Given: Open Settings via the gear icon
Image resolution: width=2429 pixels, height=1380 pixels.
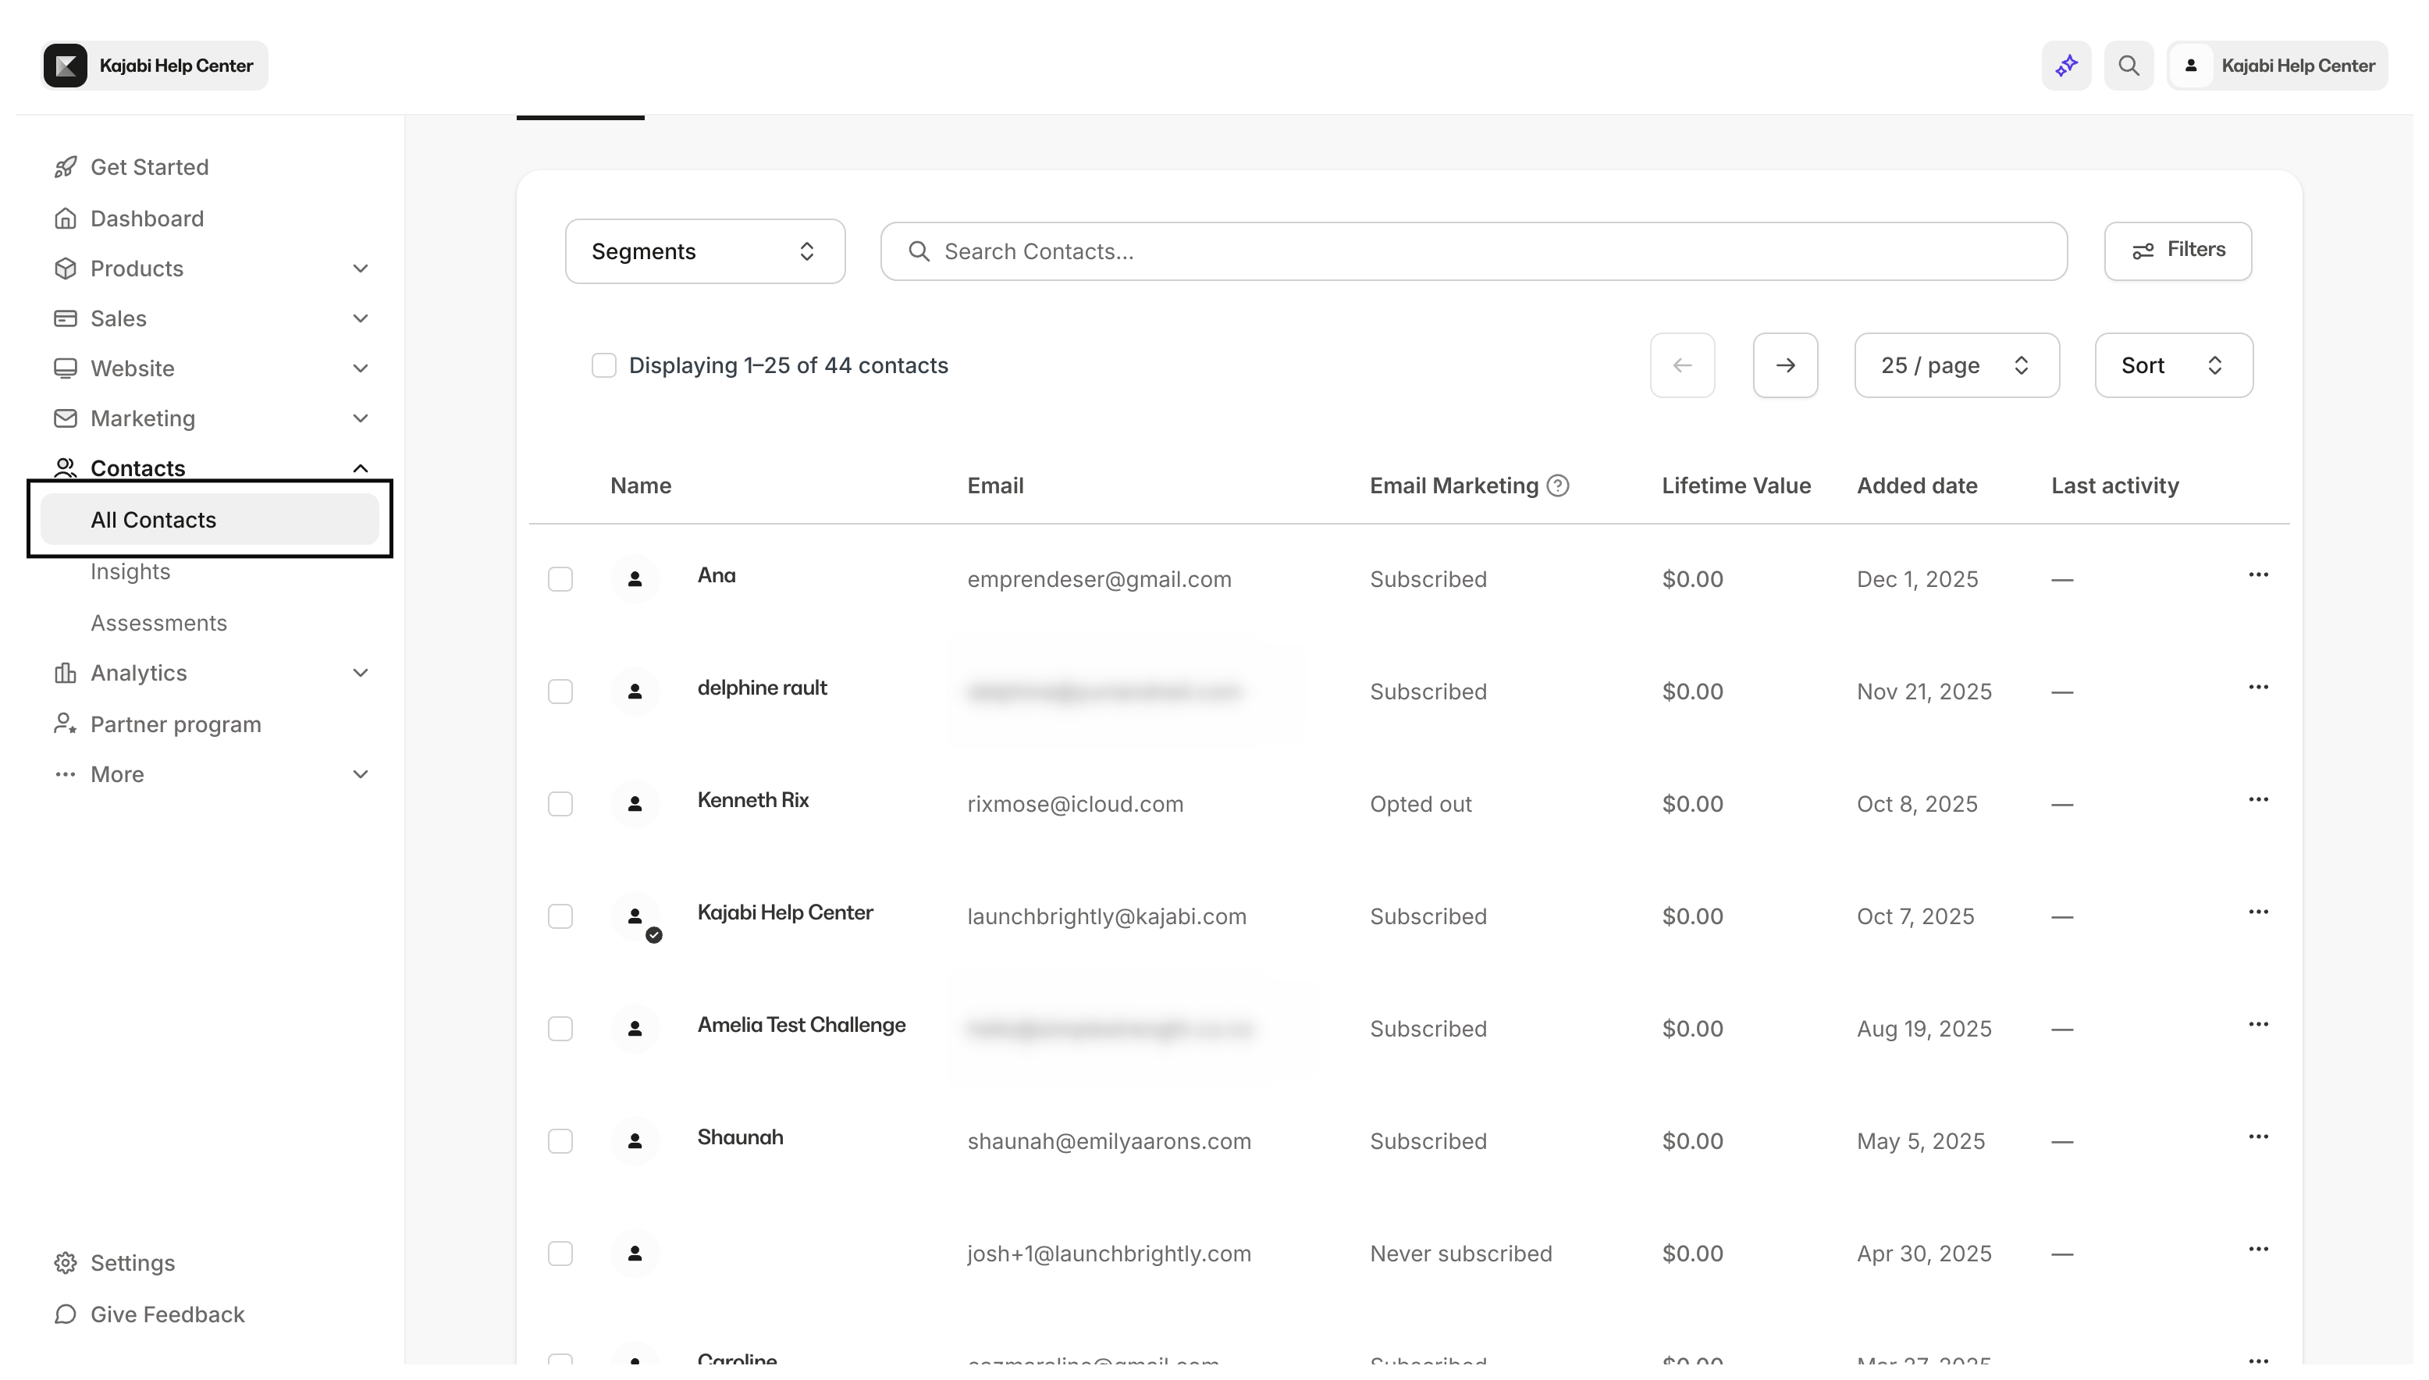Looking at the screenshot, I should pos(65,1262).
